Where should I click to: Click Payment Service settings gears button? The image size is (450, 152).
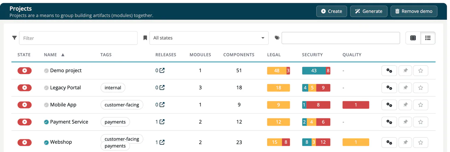(389, 122)
